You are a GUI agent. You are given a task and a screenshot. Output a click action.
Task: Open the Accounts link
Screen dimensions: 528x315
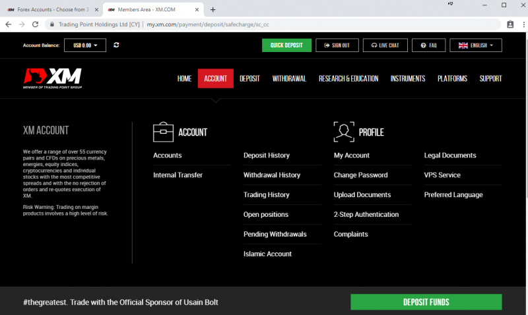click(168, 156)
